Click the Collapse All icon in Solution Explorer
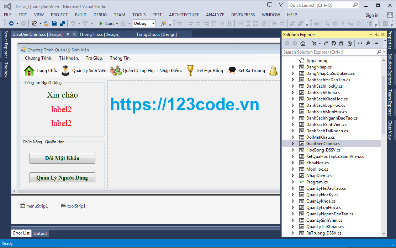Viewport: 396px width, 248px height. pos(341,43)
